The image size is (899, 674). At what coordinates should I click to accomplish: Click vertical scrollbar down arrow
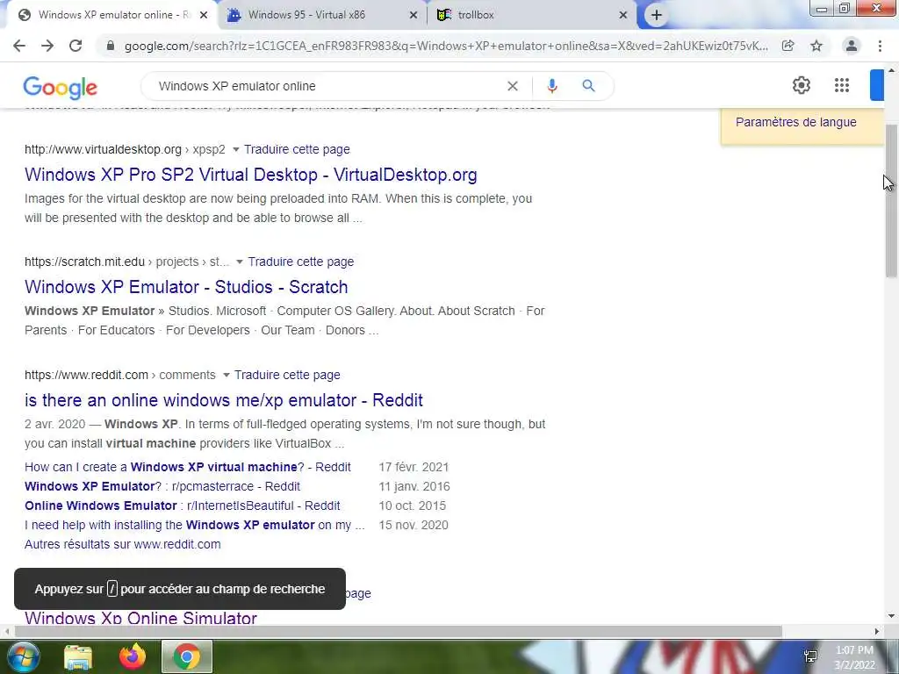tap(892, 617)
